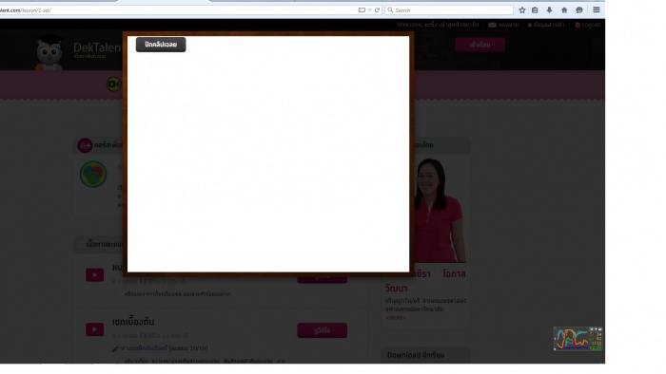Open the Firefox hamburger menu
Image resolution: width=666 pixels, height=374 pixels.
tap(597, 9)
